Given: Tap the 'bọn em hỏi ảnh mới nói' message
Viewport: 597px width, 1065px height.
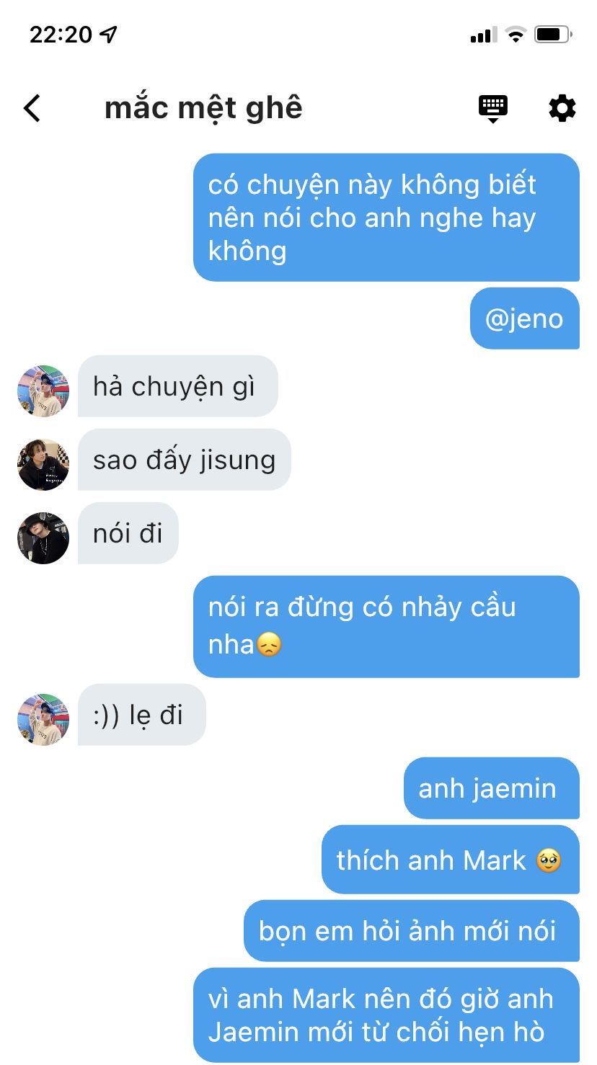Looking at the screenshot, I should click(x=412, y=931).
